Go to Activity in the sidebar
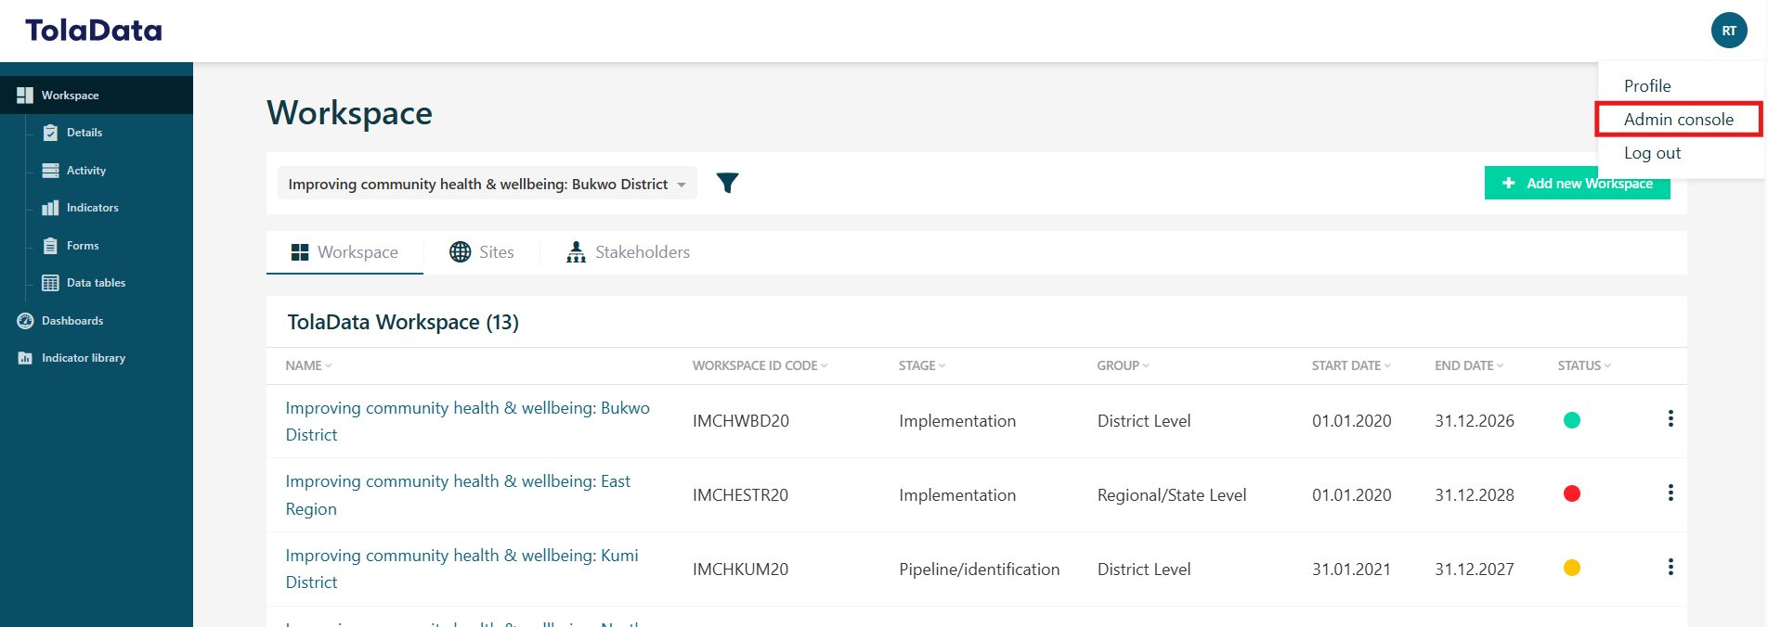The image size is (1768, 627). [x=85, y=171]
